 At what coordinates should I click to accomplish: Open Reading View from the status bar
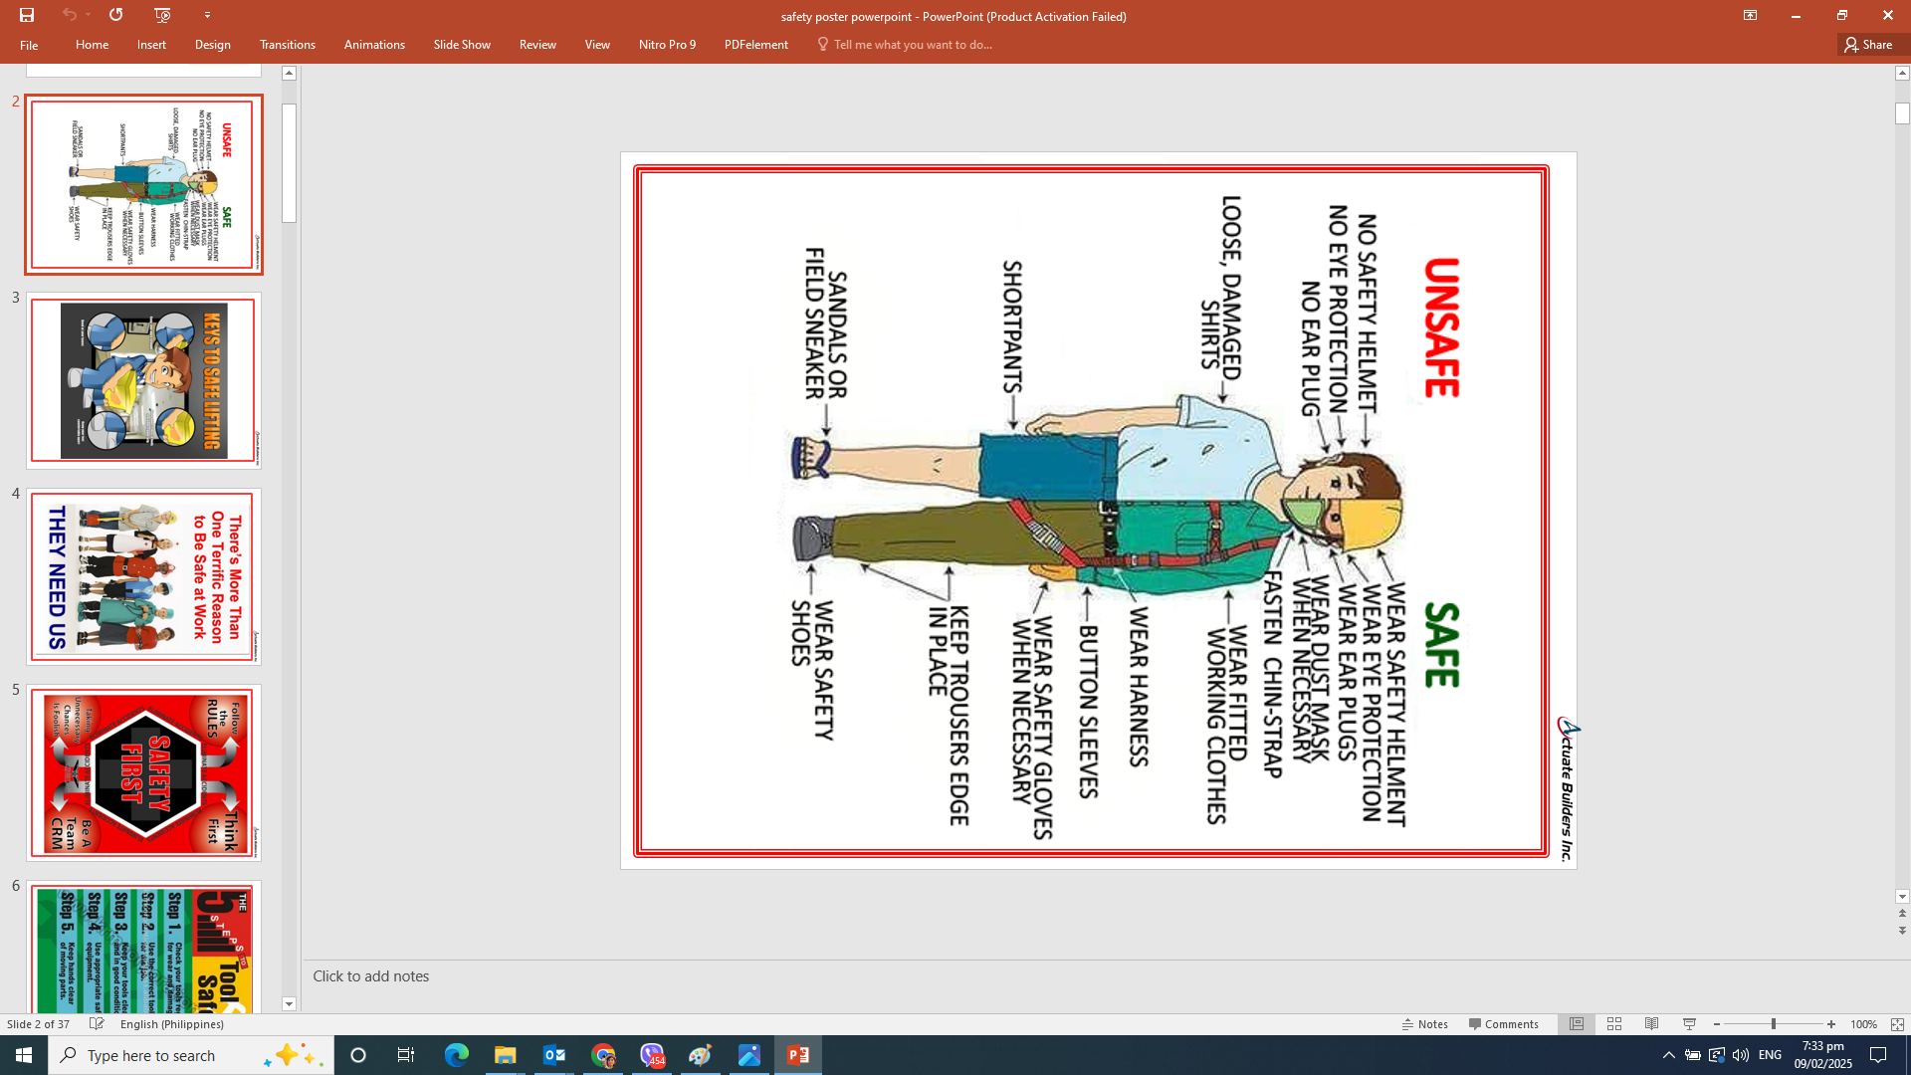[1651, 1023]
